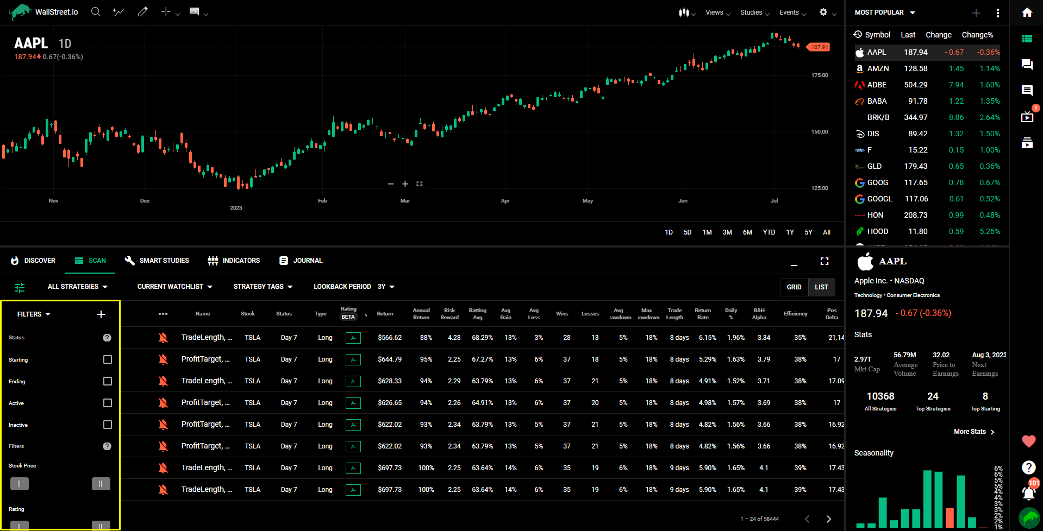Click the Status help question mark
This screenshot has width=1043, height=531.
coord(107,338)
